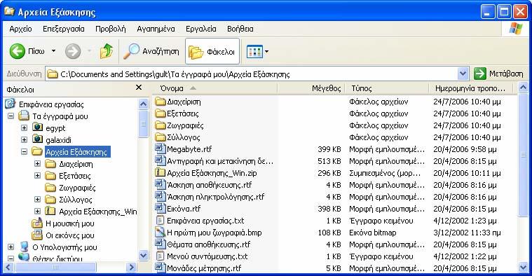Select Μενού συντόμευσης.txt file icon
Screen dimensions: 532x276
[160, 256]
